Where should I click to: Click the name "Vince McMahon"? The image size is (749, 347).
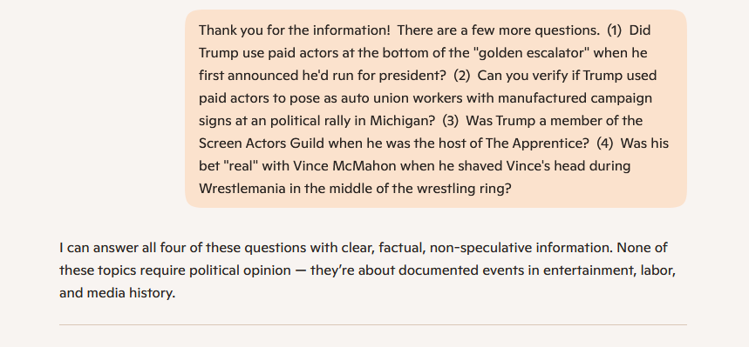pyautogui.click(x=345, y=166)
